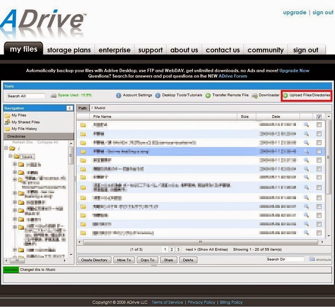Open My Files folder icon in Navigation
This screenshot has height=307, width=335.
(x=7, y=115)
